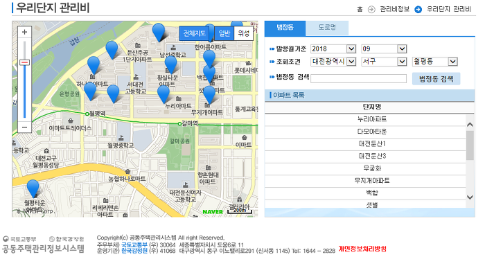The image size is (485, 257).
Task: Select the 도로명 tab
Action: tap(327, 28)
